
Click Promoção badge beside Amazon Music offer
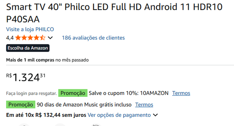21,104
